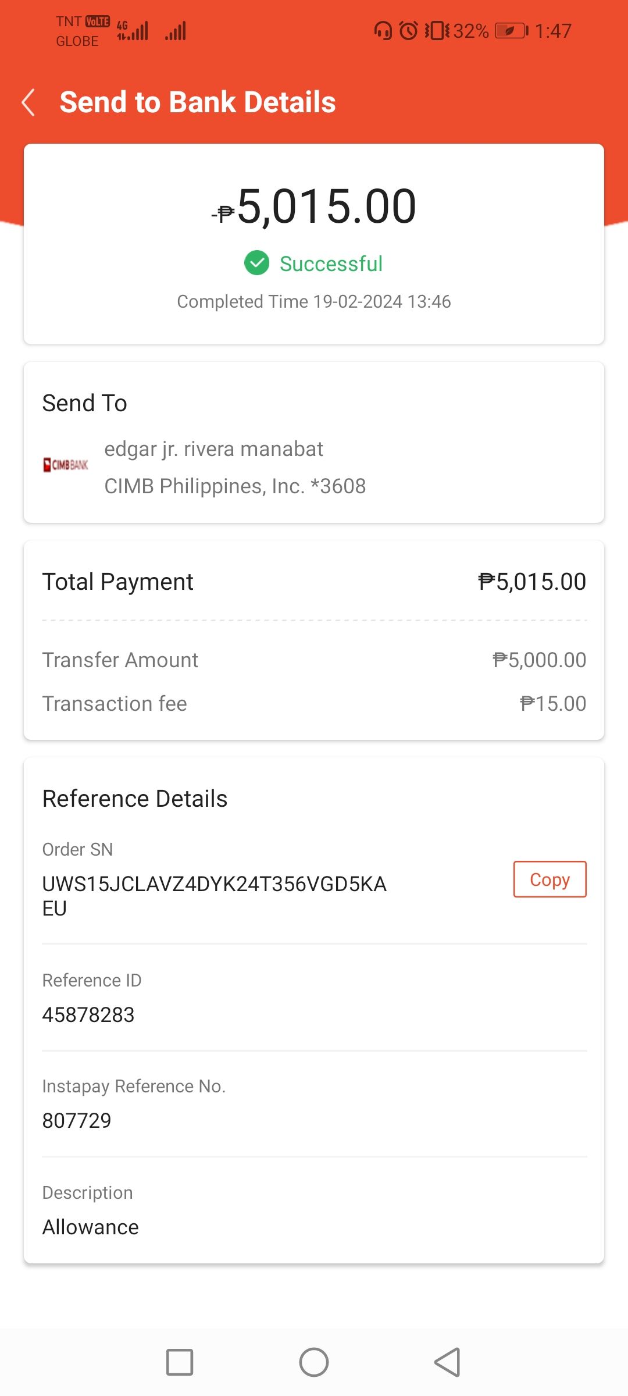This screenshot has width=628, height=1396.
Task: Tap the Total Payment amount ₱5,015.00
Action: 531,582
